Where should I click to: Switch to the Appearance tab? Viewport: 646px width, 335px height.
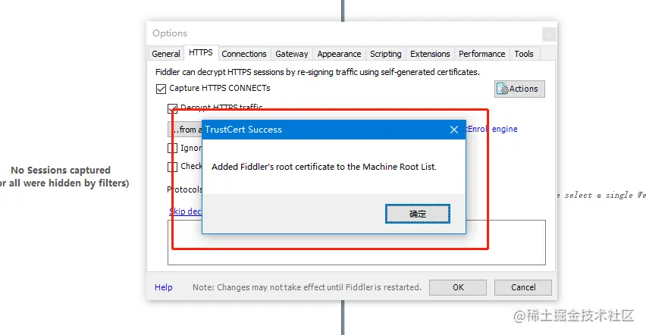[339, 54]
